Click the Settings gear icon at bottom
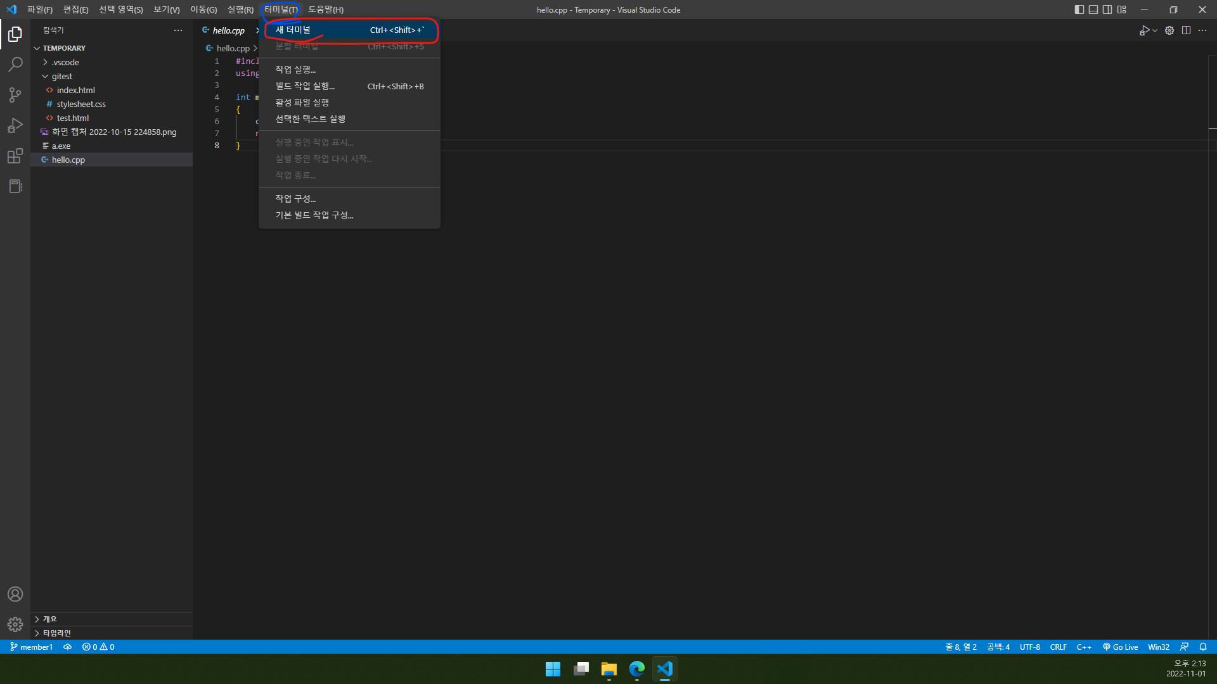The width and height of the screenshot is (1217, 684). (14, 624)
